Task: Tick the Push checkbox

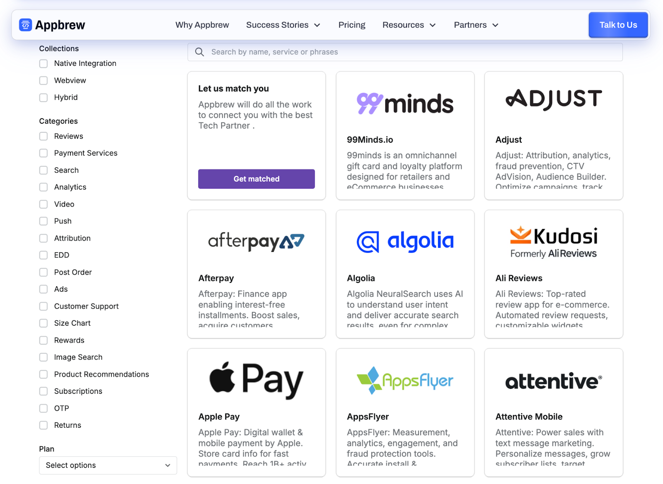Action: pyautogui.click(x=44, y=221)
